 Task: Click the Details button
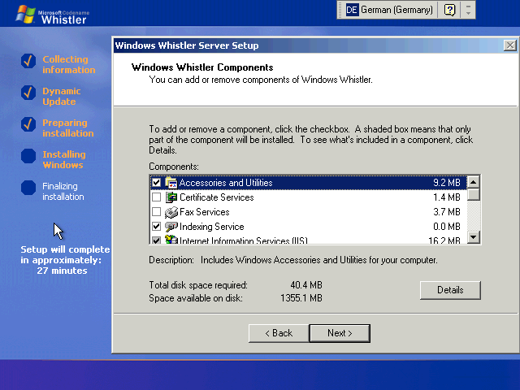(x=450, y=290)
